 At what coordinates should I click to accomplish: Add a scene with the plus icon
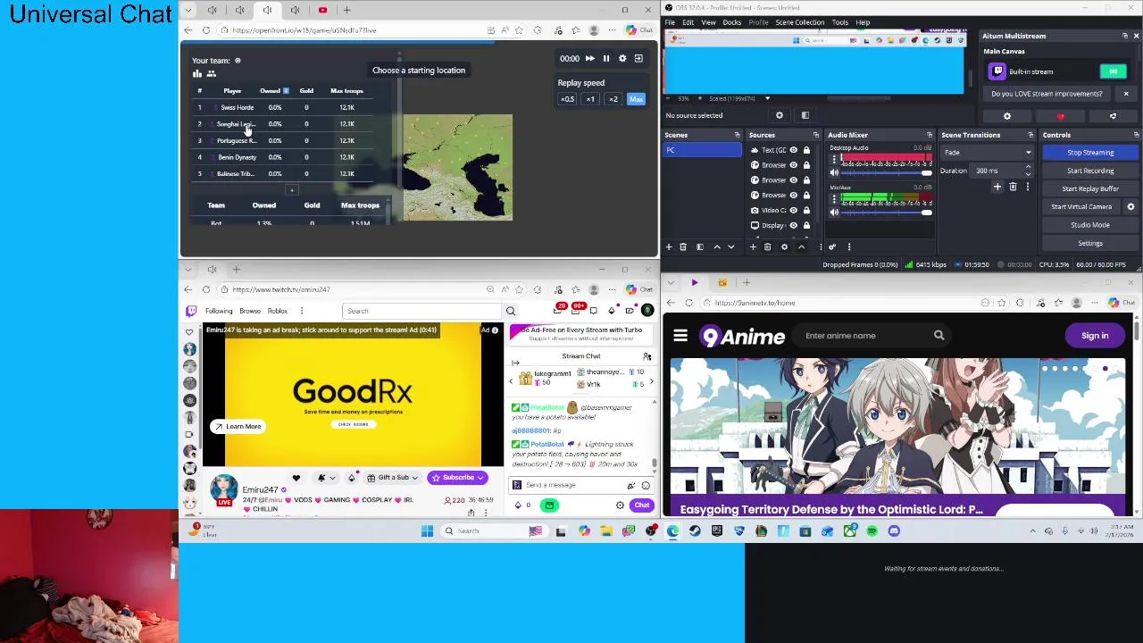(x=669, y=246)
